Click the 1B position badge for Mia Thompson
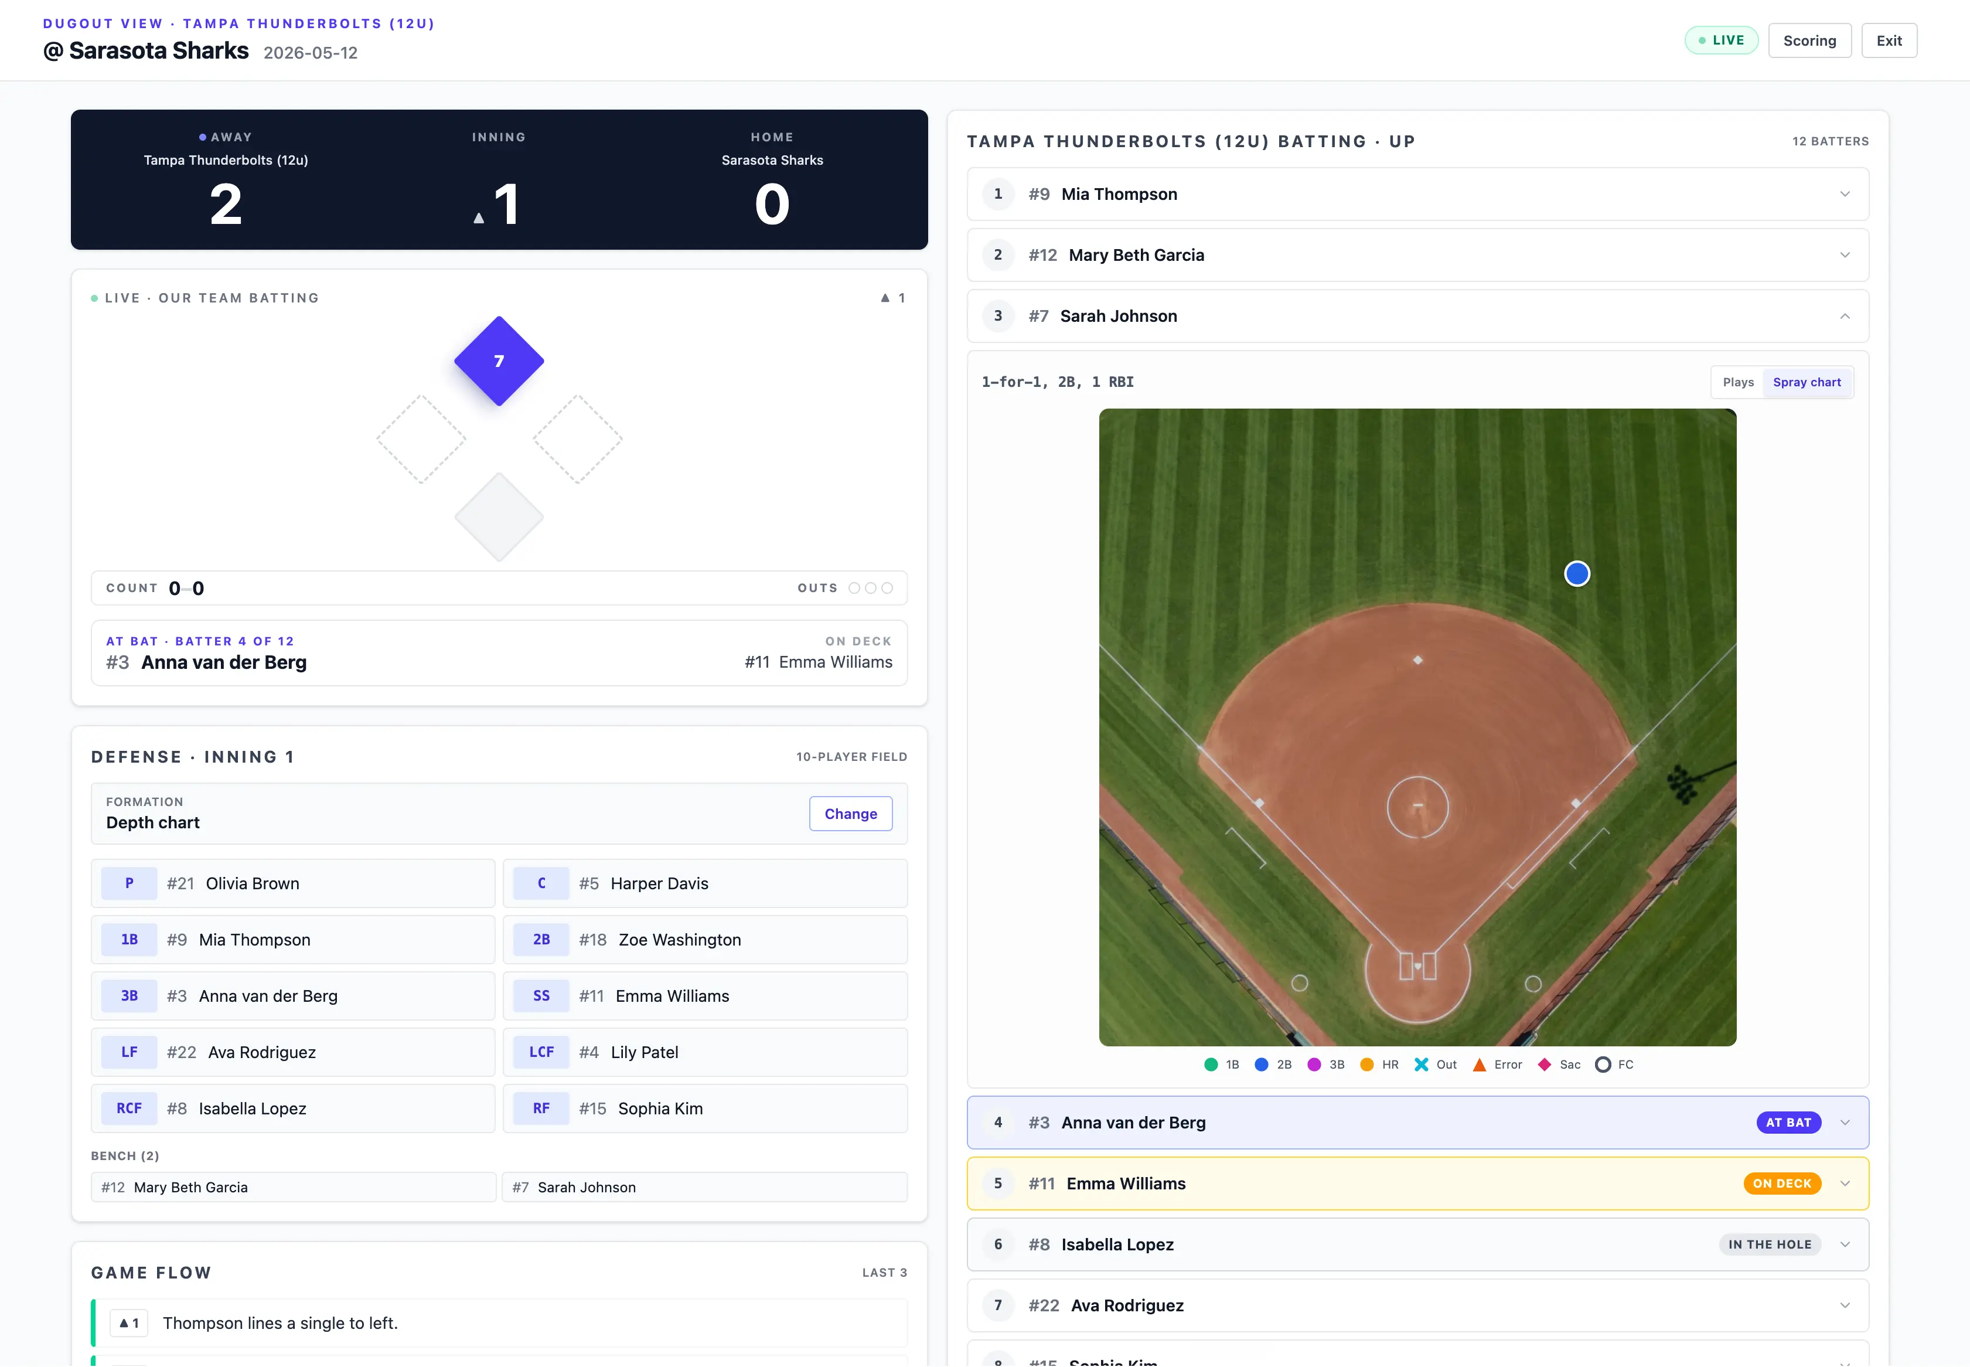The image size is (1970, 1367). coord(129,940)
